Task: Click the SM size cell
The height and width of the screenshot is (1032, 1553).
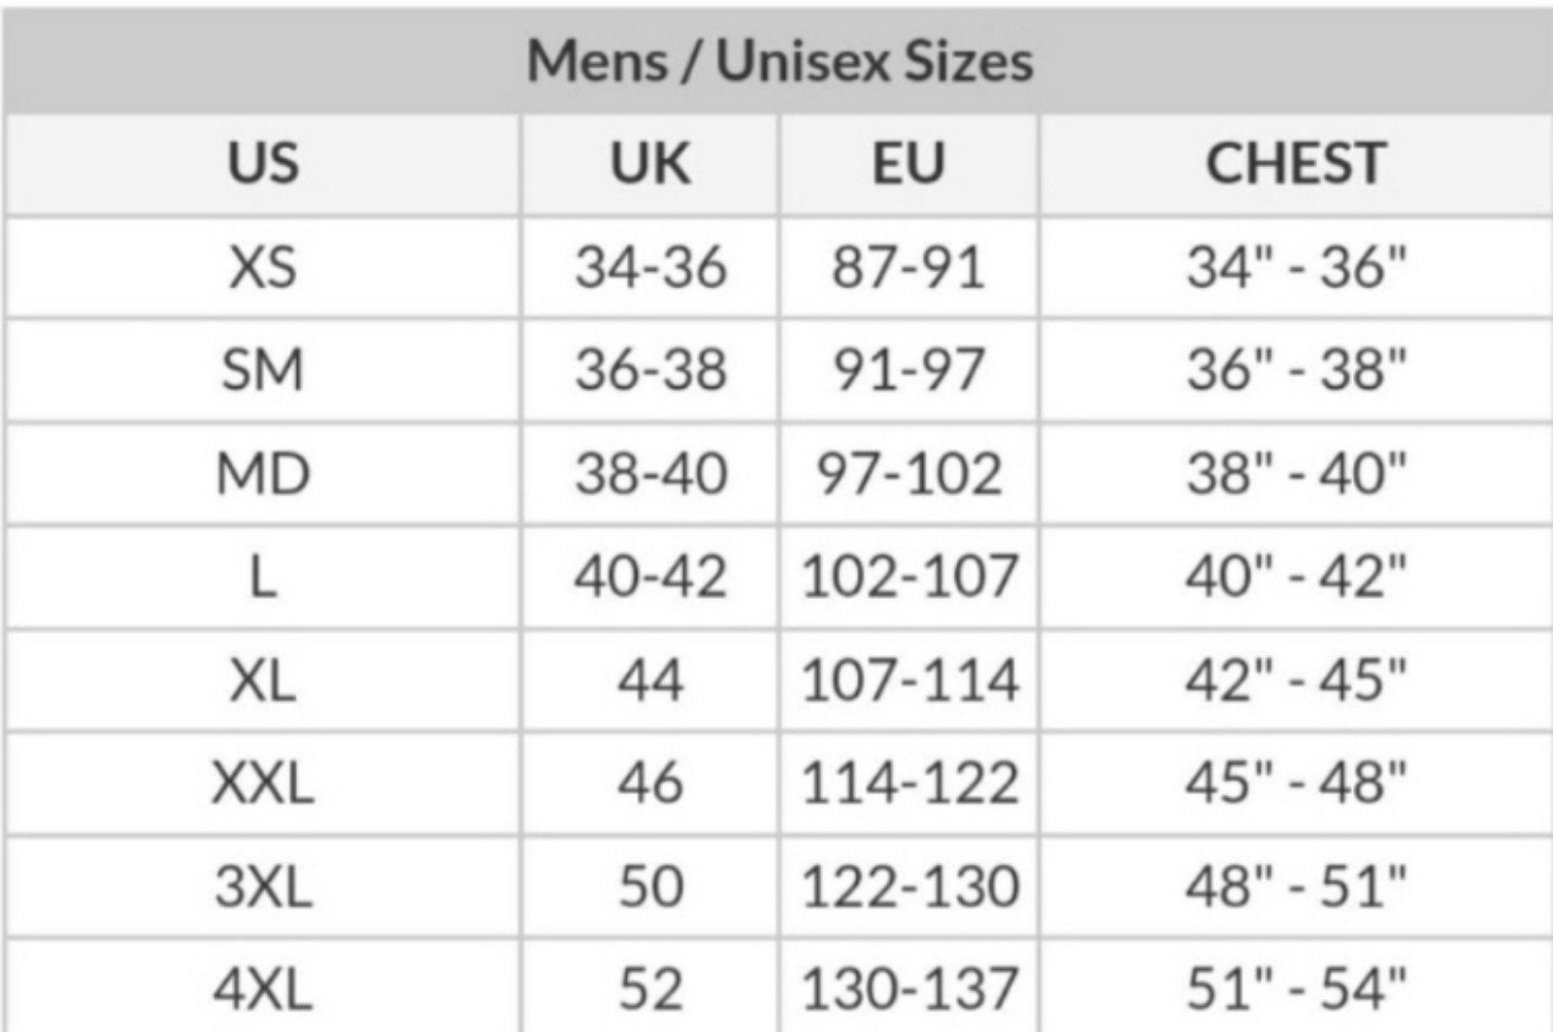Action: click(x=263, y=370)
